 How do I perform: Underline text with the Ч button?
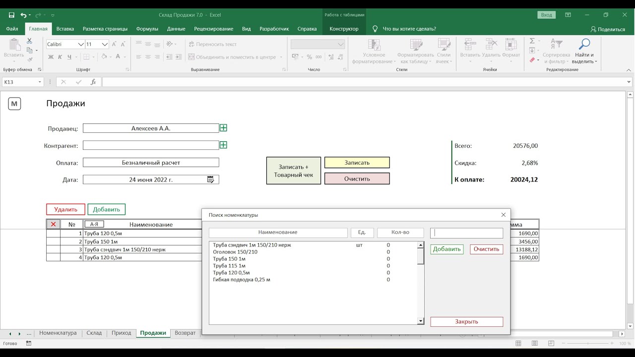coord(68,57)
